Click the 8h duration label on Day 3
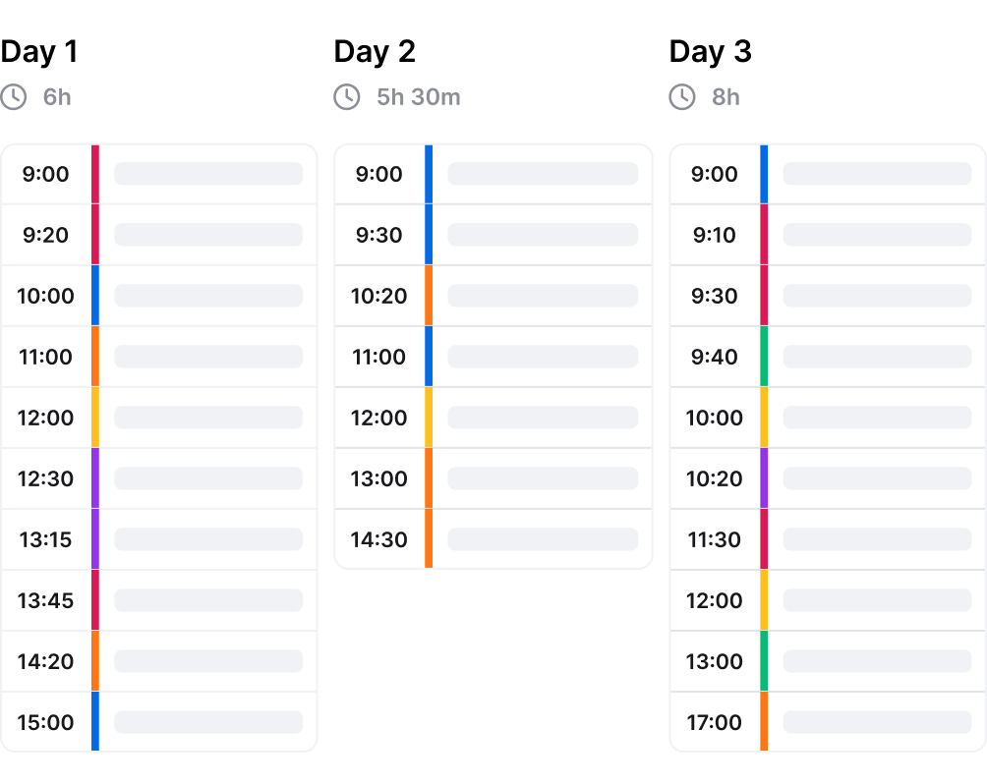The height and width of the screenshot is (784, 987). pyautogui.click(x=726, y=97)
